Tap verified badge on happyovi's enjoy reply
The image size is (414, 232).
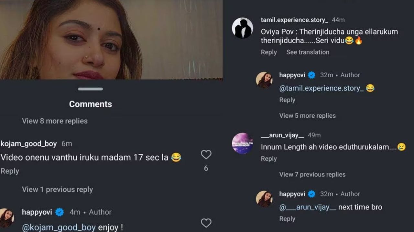[60, 212]
